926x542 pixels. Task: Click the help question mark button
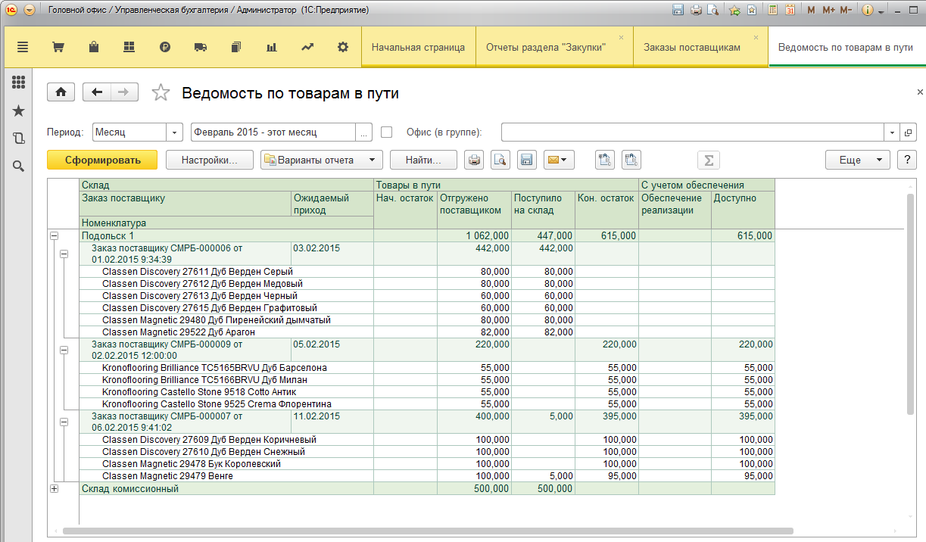click(907, 160)
